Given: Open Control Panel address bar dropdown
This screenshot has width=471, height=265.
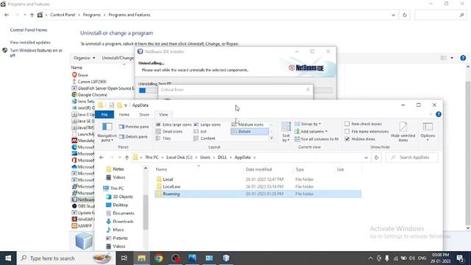Looking at the screenshot, I should tap(393, 15).
